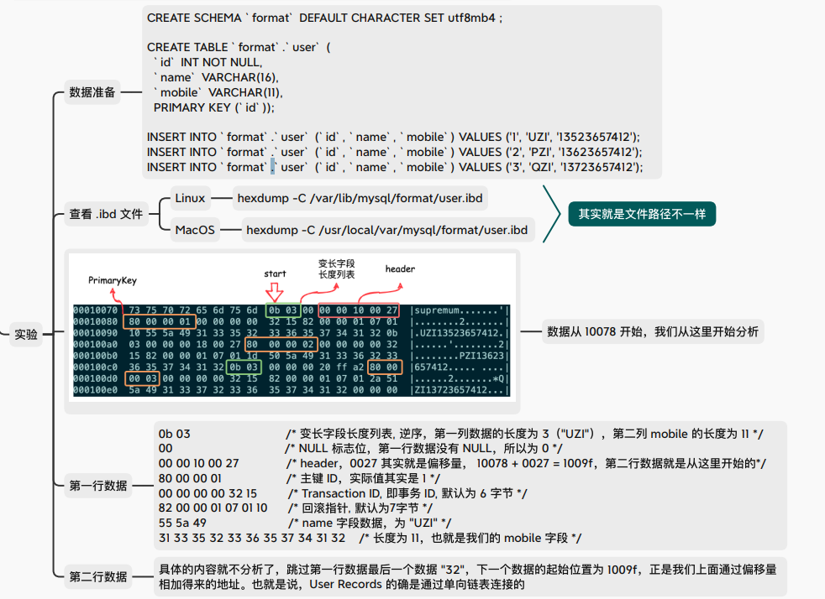Image resolution: width=825 pixels, height=599 pixels.
Task: Select the root node 实验
Action: click(x=25, y=335)
